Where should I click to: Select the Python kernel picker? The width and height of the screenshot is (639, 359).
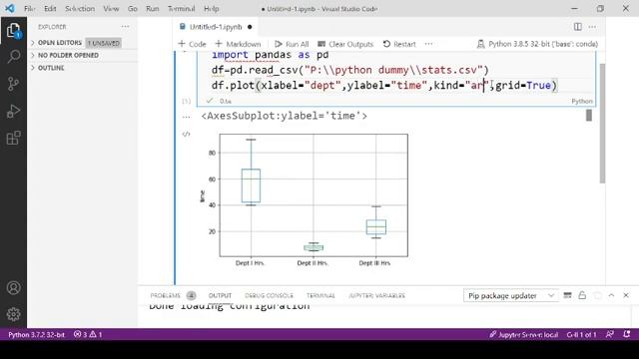click(x=537, y=44)
